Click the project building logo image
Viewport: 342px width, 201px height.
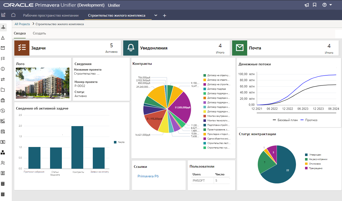point(42,83)
